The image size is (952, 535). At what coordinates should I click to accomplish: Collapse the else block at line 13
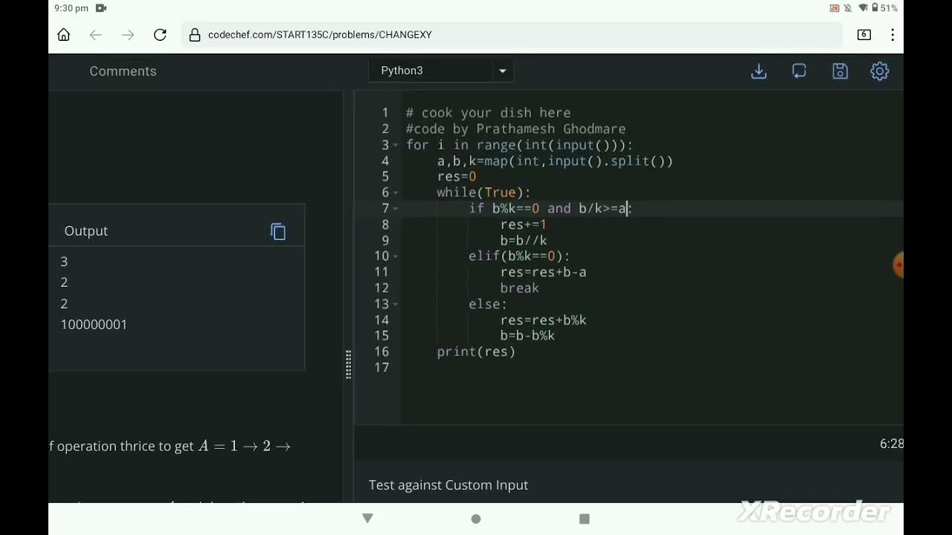396,304
